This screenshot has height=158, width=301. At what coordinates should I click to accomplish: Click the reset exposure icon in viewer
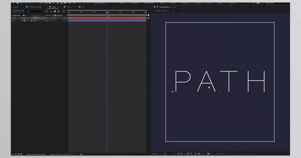tap(199, 154)
